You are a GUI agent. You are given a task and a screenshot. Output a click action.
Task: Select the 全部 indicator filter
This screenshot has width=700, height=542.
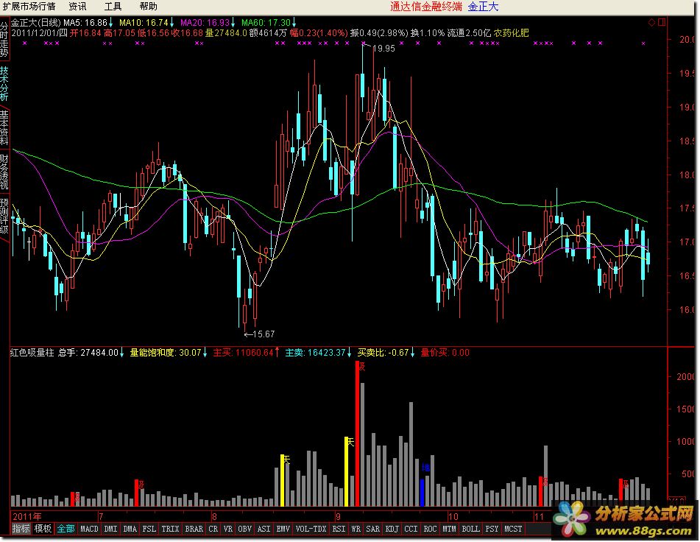pyautogui.click(x=66, y=529)
